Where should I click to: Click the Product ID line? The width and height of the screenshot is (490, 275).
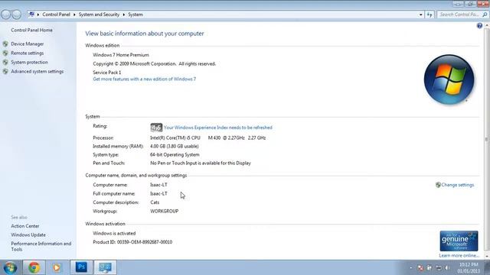(x=132, y=242)
